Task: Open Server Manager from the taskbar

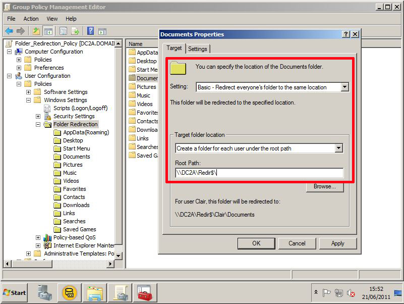Action: pyautogui.click(x=45, y=293)
